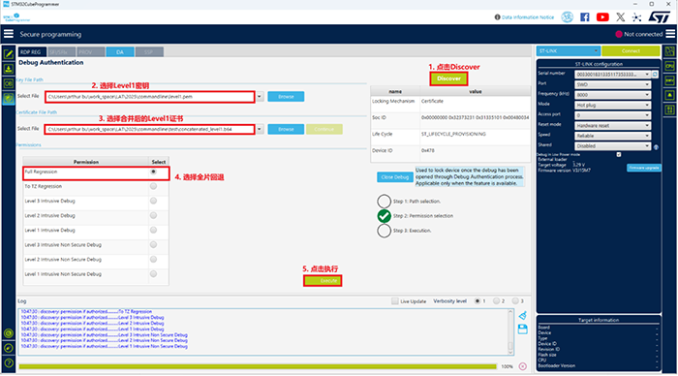The height and width of the screenshot is (376, 678).
Task: Open the ST-LINK interface dropdown
Action: [569, 51]
